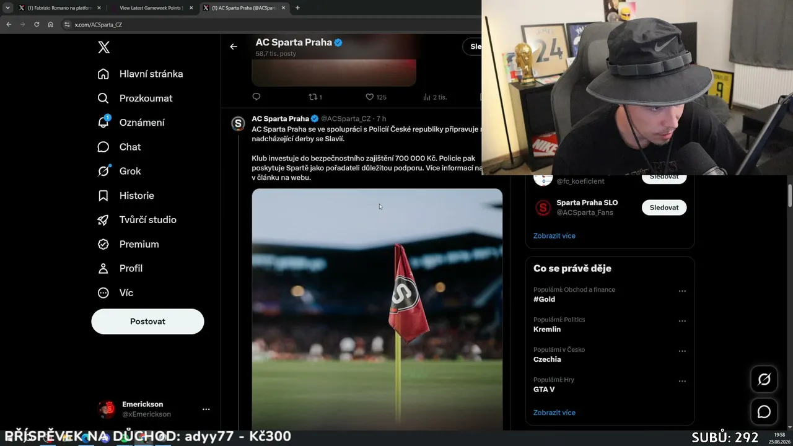Click Emerickson profile avatar
This screenshot has height=446, width=793.
[x=107, y=409]
